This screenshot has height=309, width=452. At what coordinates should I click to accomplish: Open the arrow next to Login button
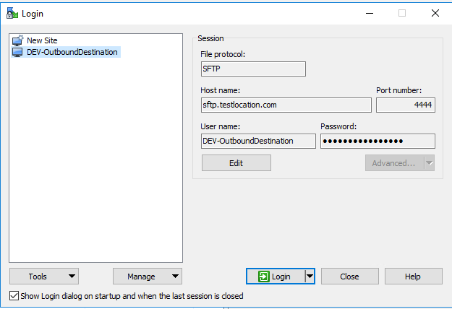(x=310, y=277)
